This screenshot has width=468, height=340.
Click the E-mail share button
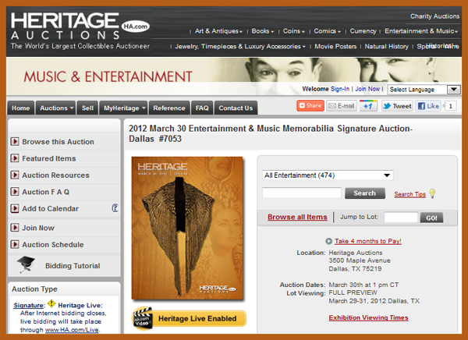(x=342, y=106)
